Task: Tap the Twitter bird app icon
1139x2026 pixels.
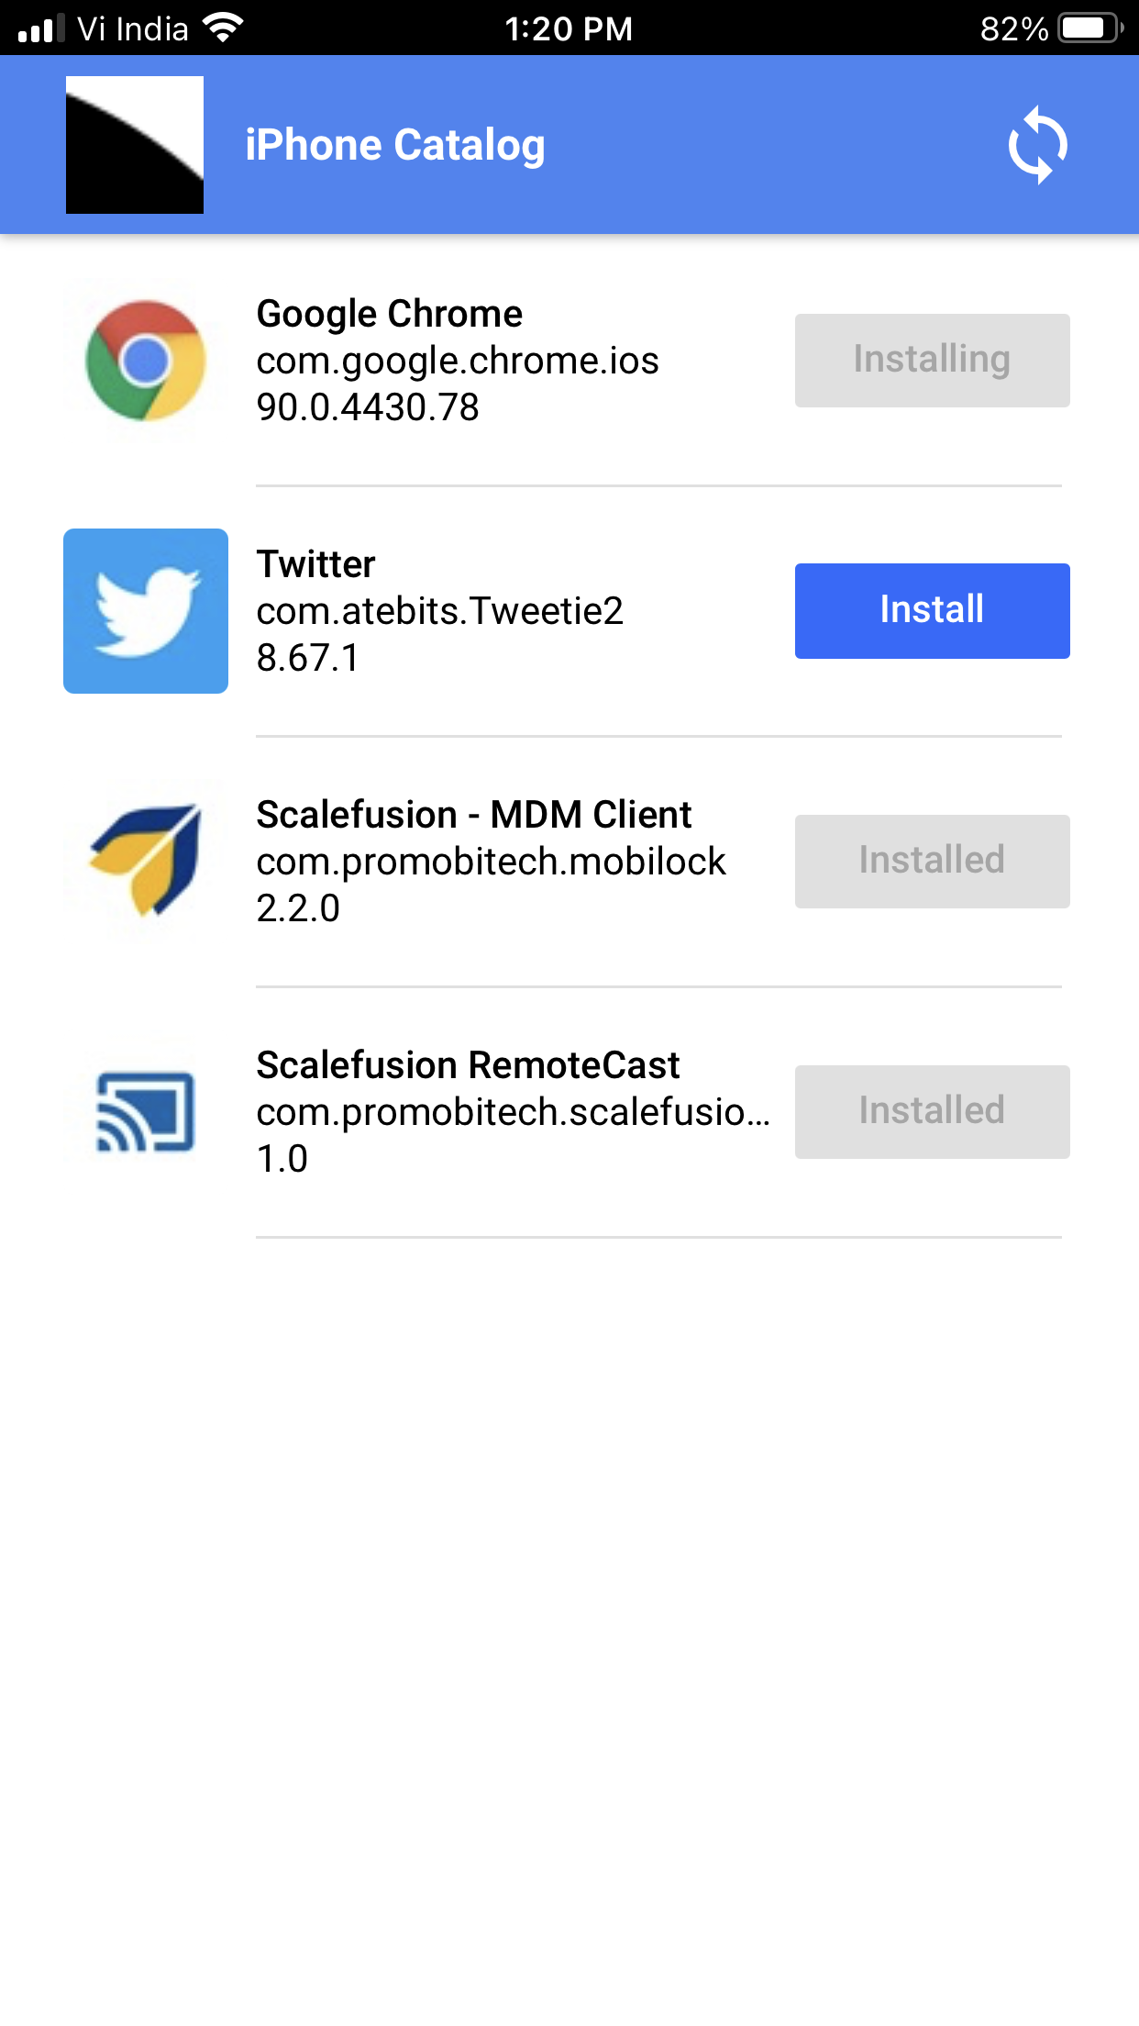Action: [x=146, y=611]
